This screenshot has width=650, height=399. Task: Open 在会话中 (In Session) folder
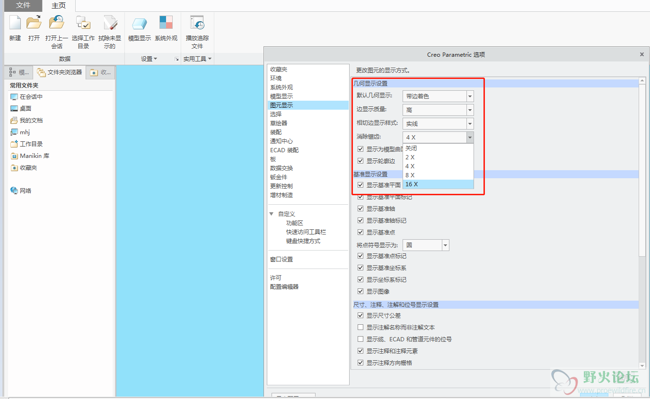pyautogui.click(x=26, y=96)
